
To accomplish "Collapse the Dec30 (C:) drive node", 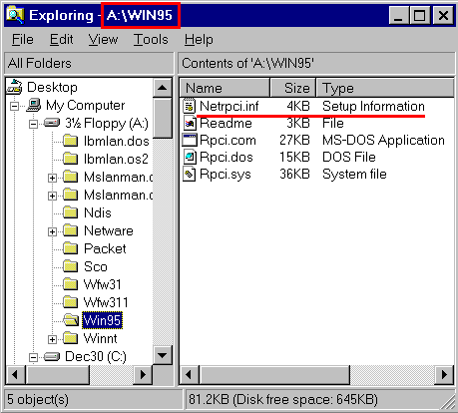I will (x=33, y=358).
